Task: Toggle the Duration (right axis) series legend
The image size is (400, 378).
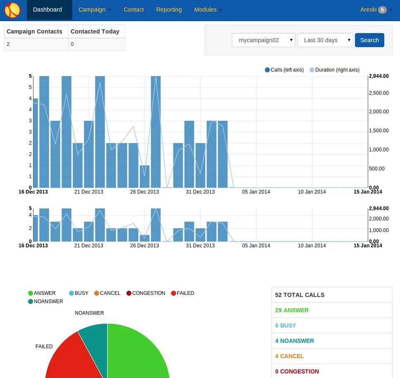Action: tap(334, 70)
